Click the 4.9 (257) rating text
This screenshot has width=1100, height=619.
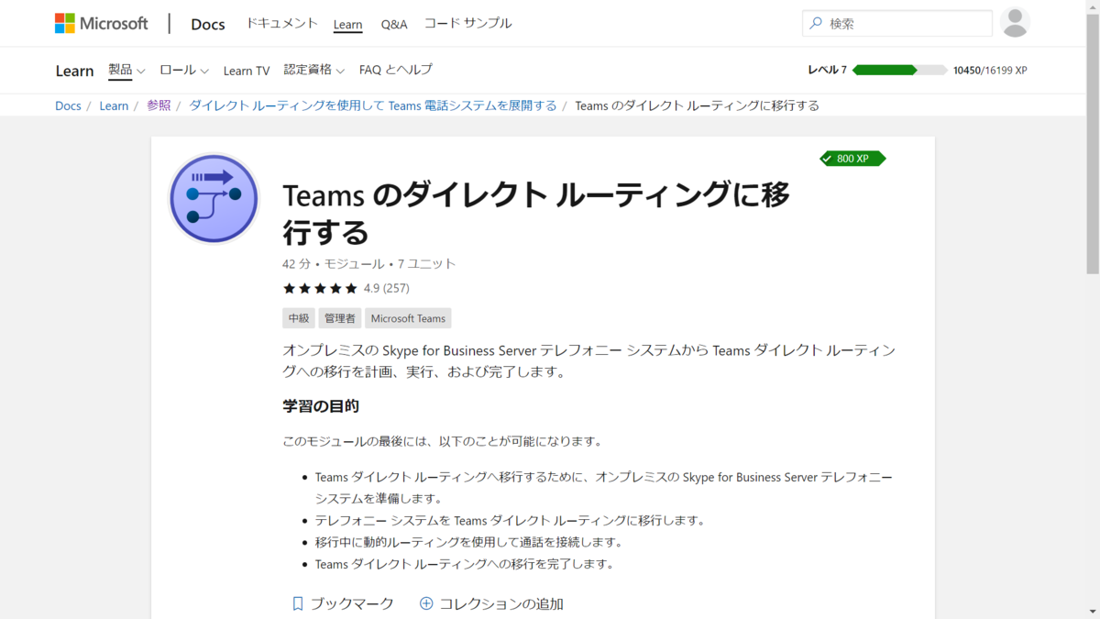(386, 288)
